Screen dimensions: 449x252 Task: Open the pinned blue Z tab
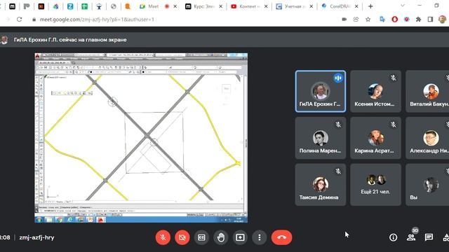[70, 6]
